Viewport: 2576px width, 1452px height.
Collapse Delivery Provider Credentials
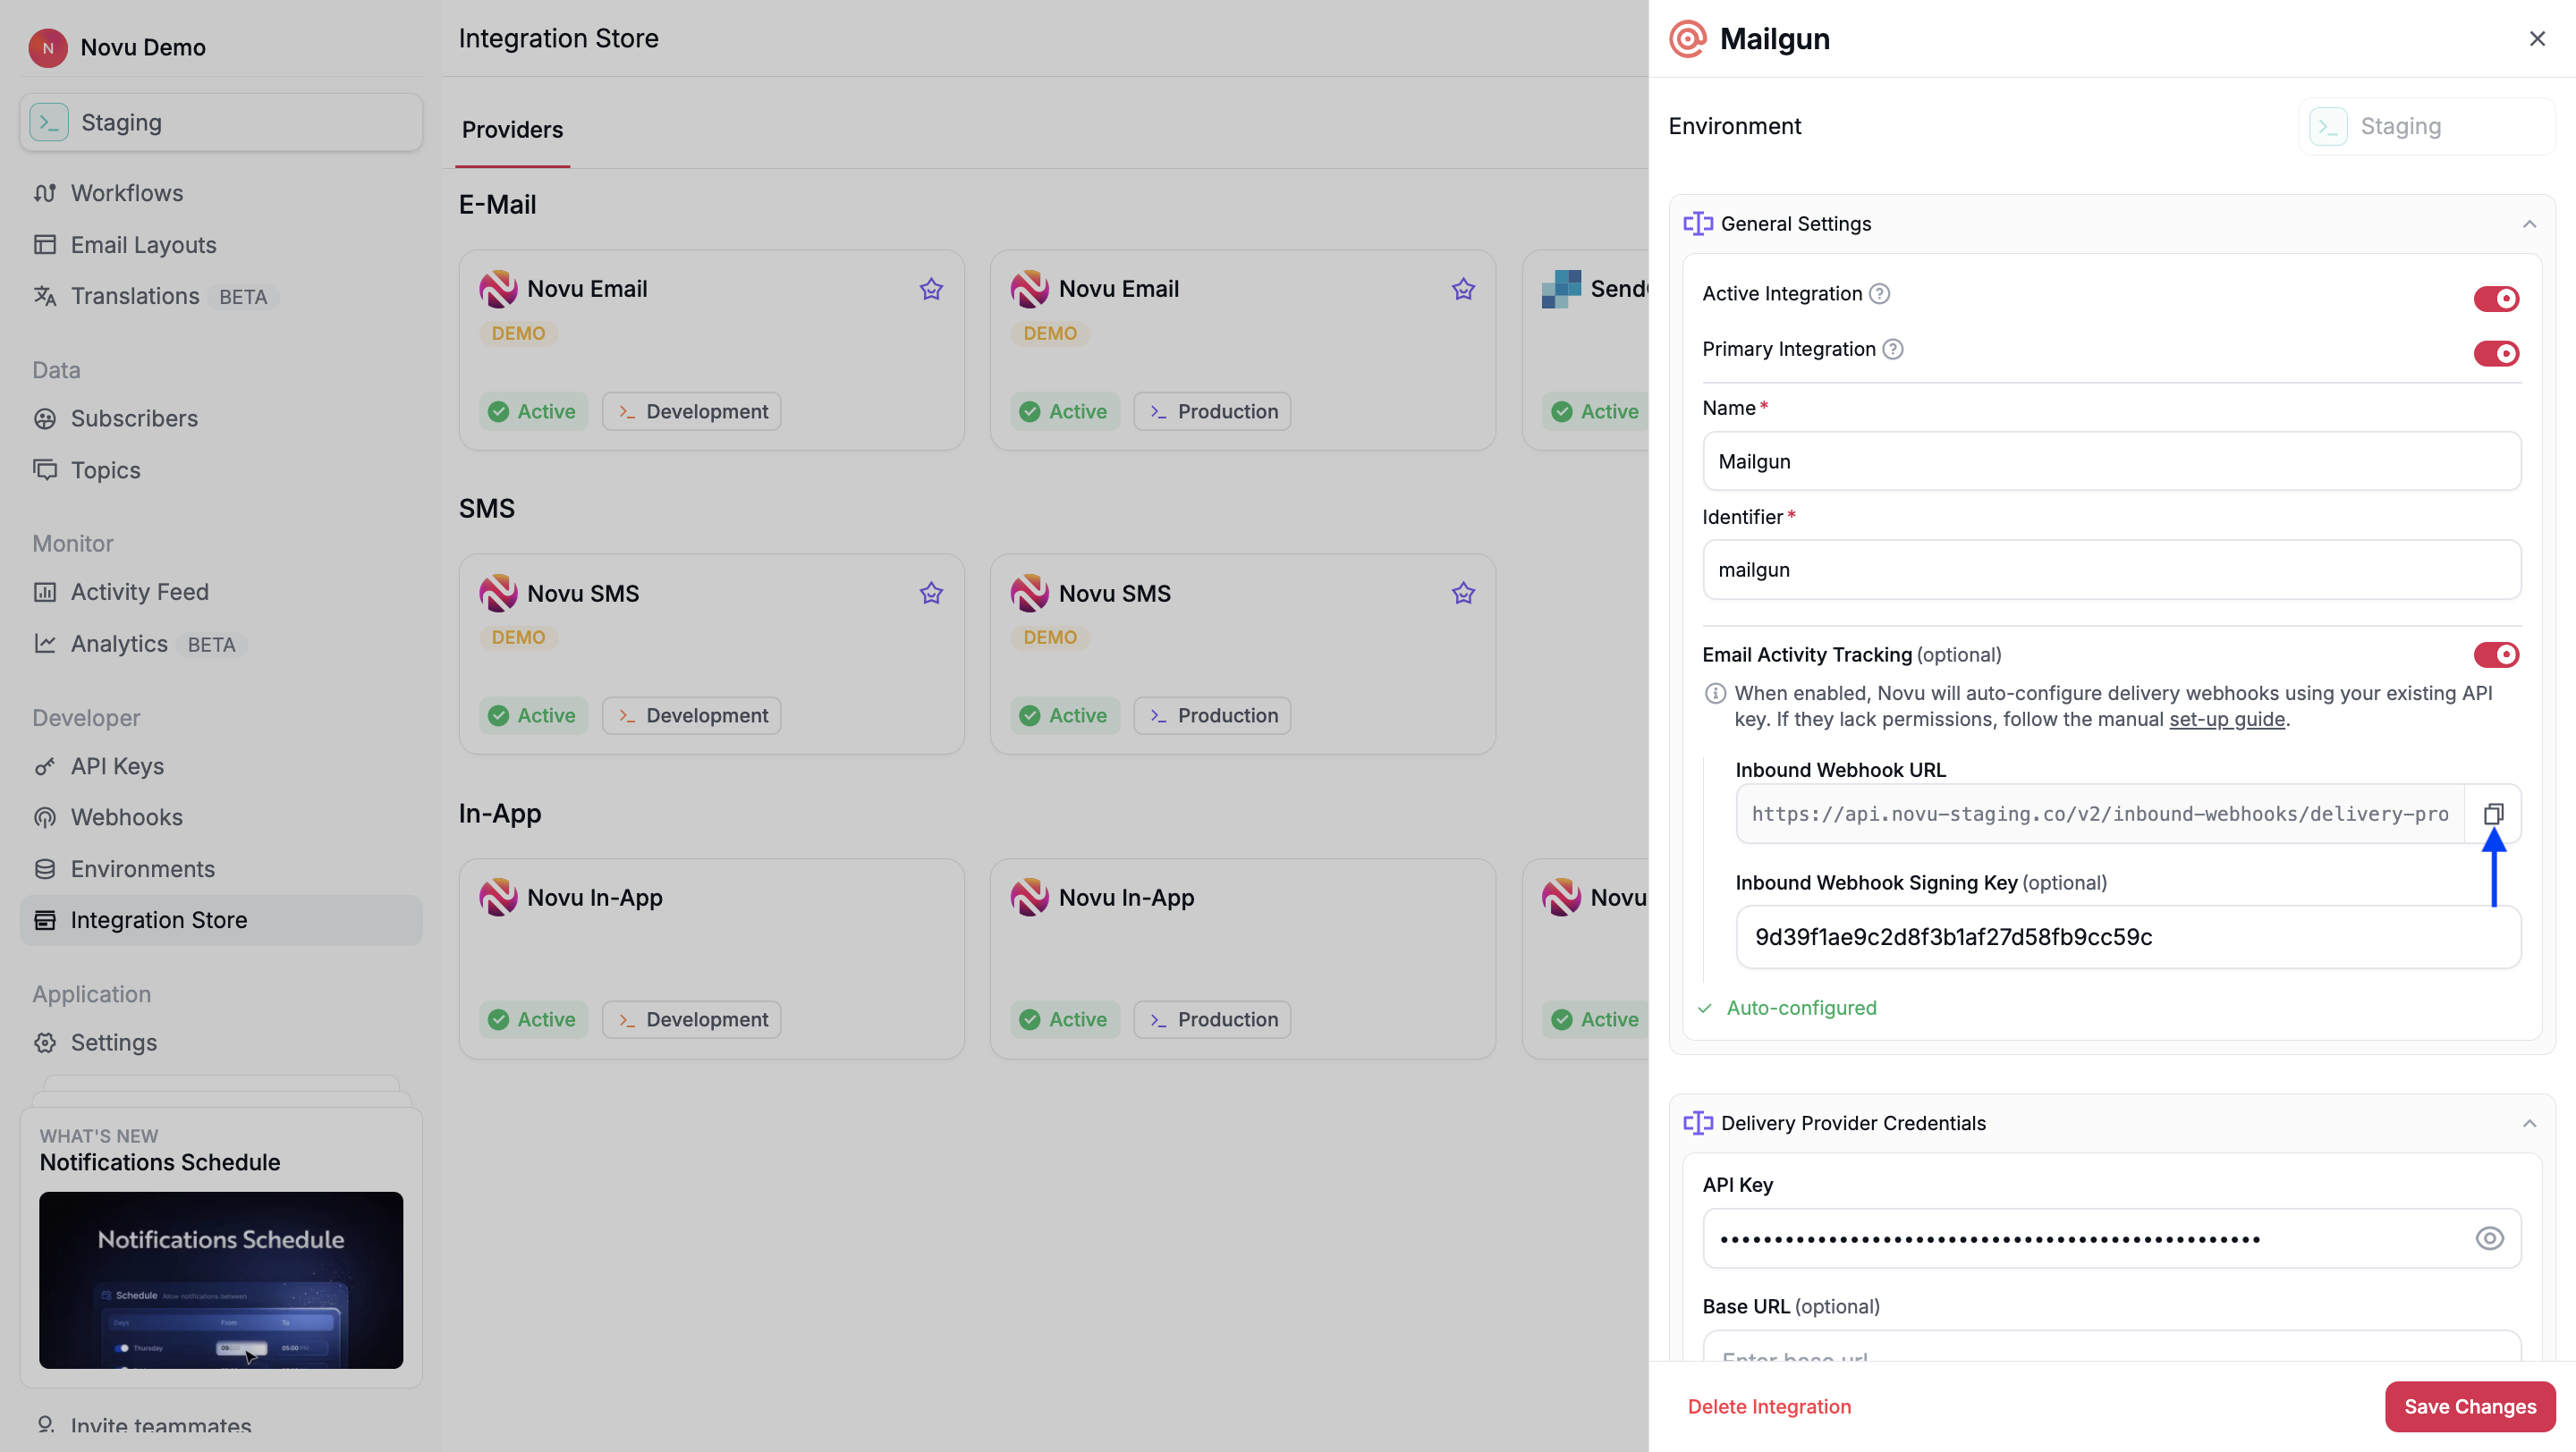click(2530, 1122)
